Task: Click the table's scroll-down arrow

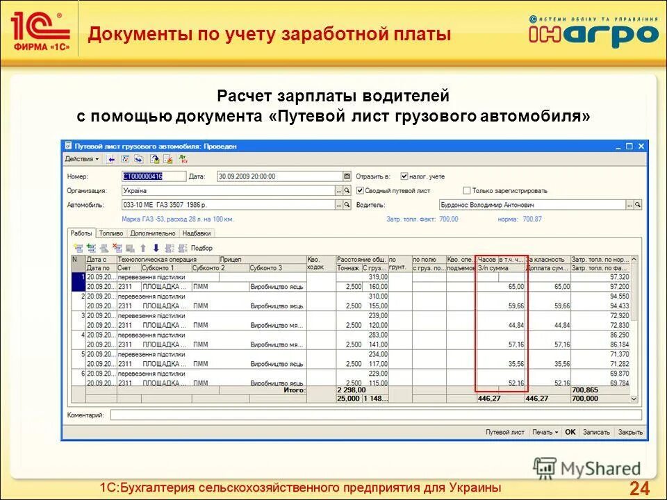Action: (634, 399)
